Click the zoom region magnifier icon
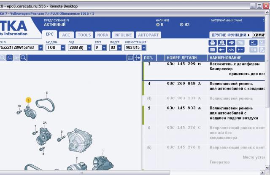This screenshot has width=270, height=175. 9,58
